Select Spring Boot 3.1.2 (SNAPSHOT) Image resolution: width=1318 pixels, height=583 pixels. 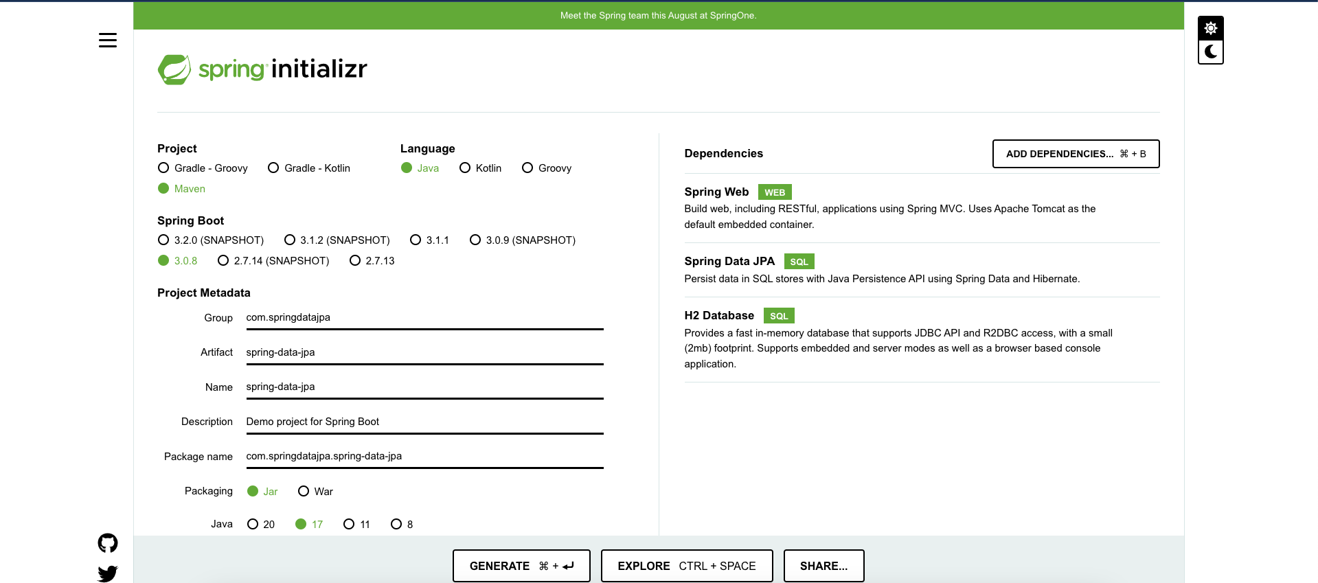tap(337, 240)
